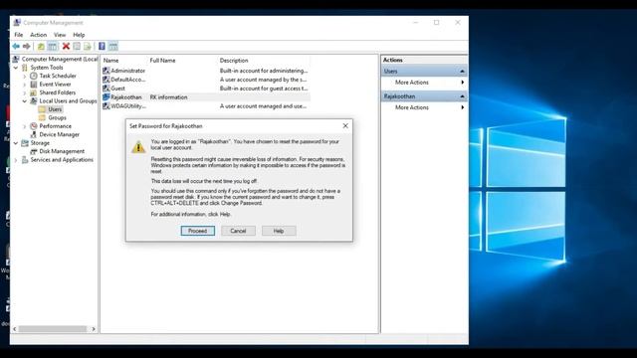The width and height of the screenshot is (637, 358).
Task: Click the Shared Folders icon in tree
Action: 34,92
